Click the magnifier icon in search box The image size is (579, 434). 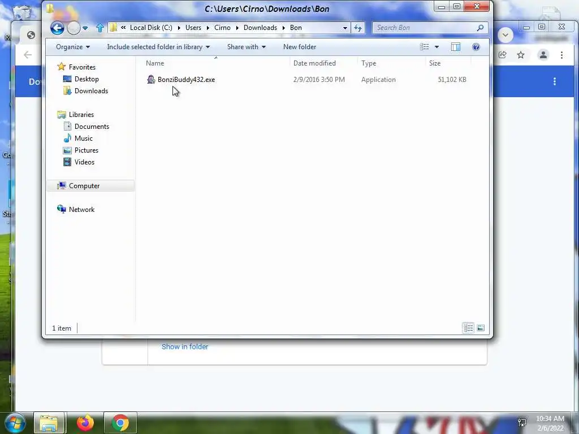pos(480,28)
